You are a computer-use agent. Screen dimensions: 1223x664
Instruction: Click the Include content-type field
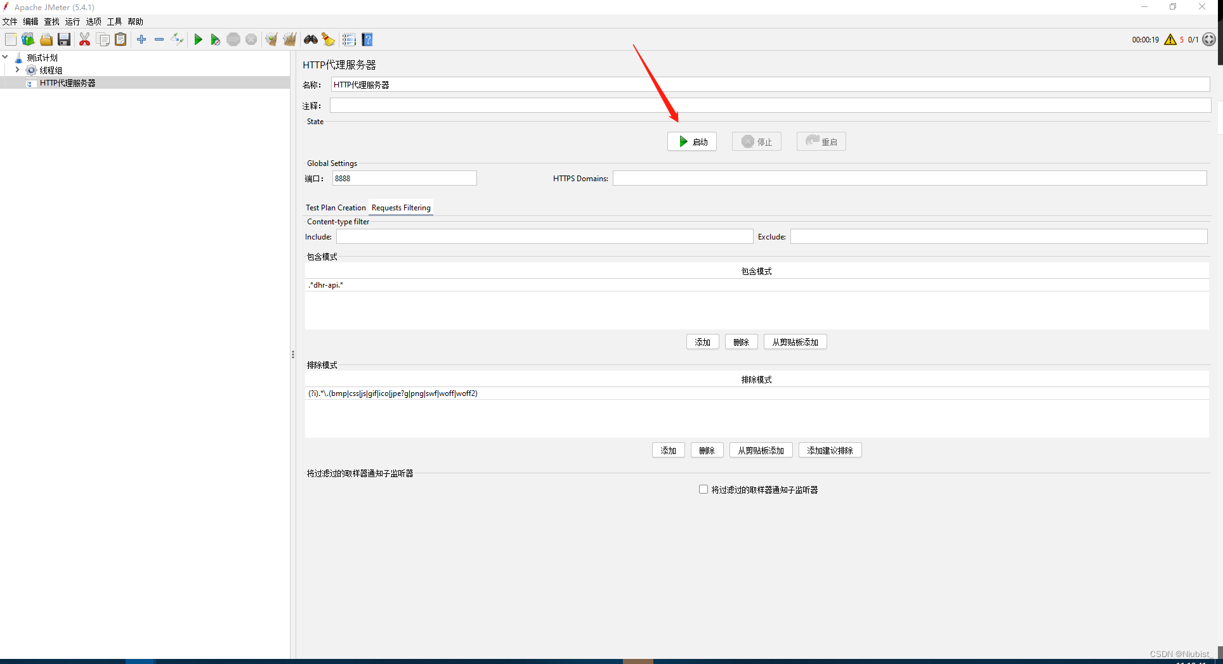pos(544,236)
